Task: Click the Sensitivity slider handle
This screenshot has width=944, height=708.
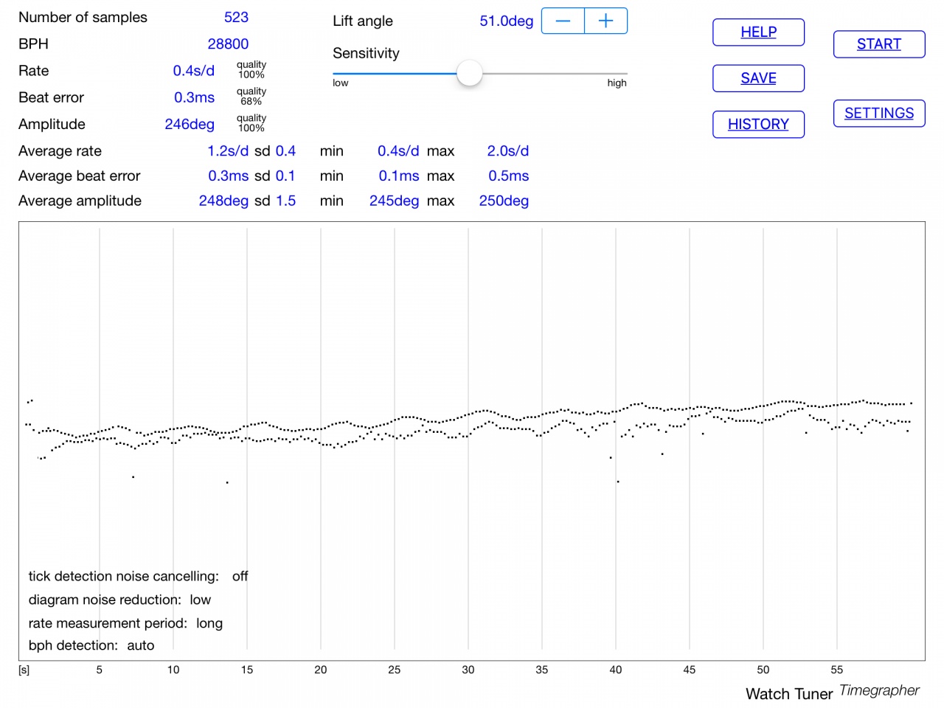Action: click(469, 74)
